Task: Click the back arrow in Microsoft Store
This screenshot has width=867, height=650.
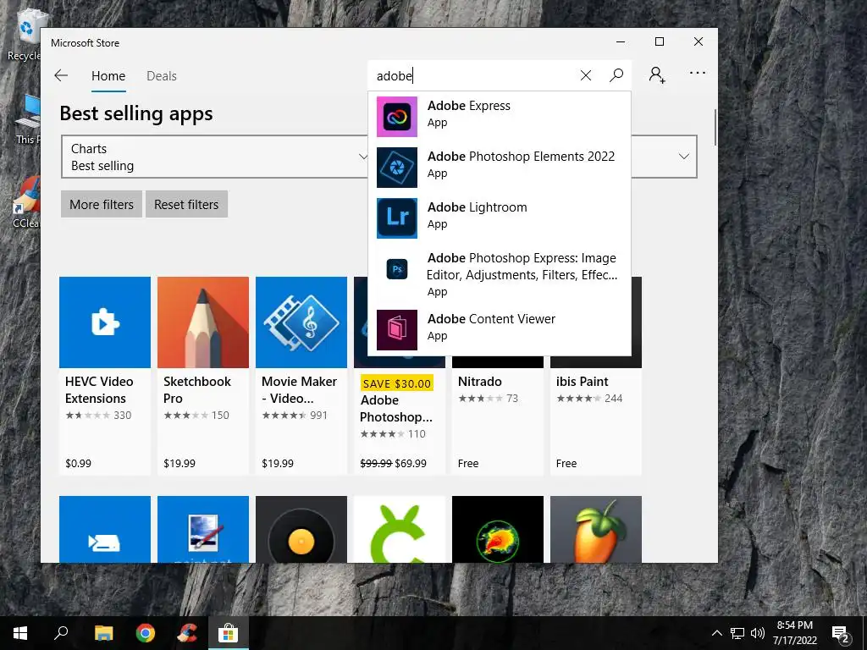Action: pyautogui.click(x=61, y=75)
